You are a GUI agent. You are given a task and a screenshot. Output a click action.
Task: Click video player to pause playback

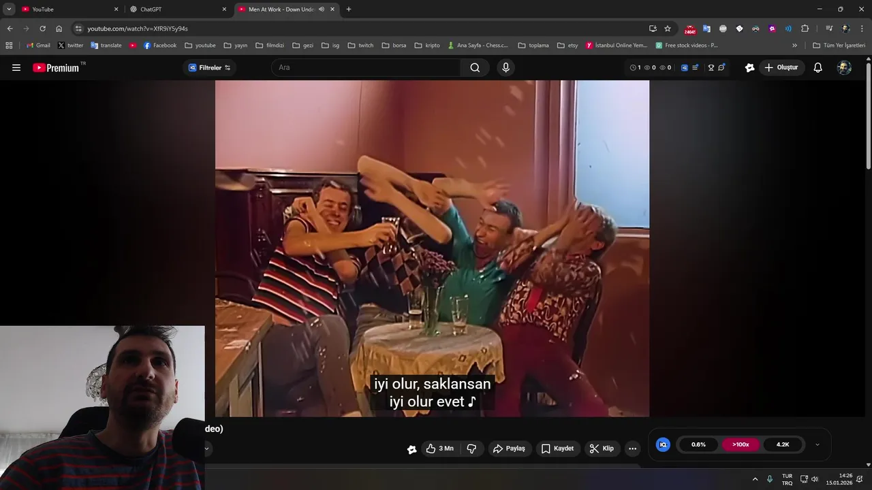click(432, 248)
